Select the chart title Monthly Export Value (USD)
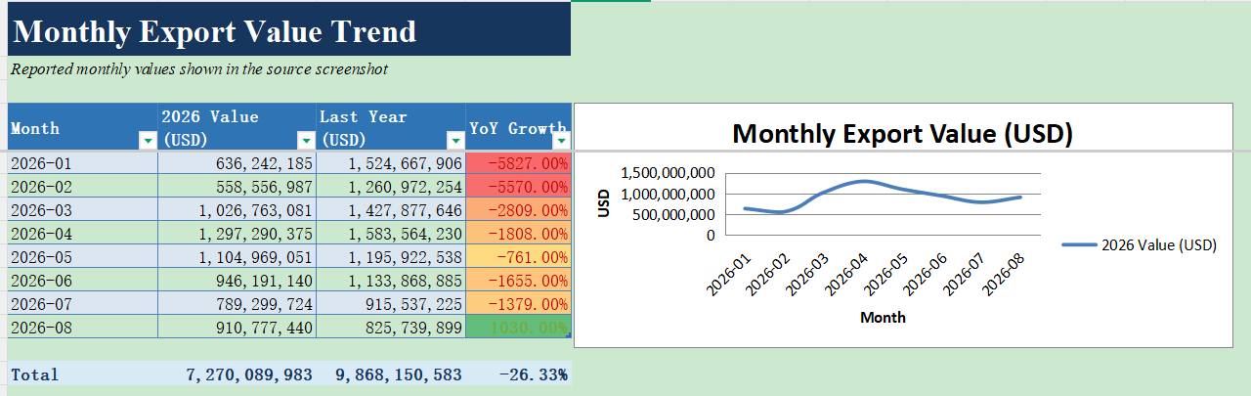 [x=902, y=133]
